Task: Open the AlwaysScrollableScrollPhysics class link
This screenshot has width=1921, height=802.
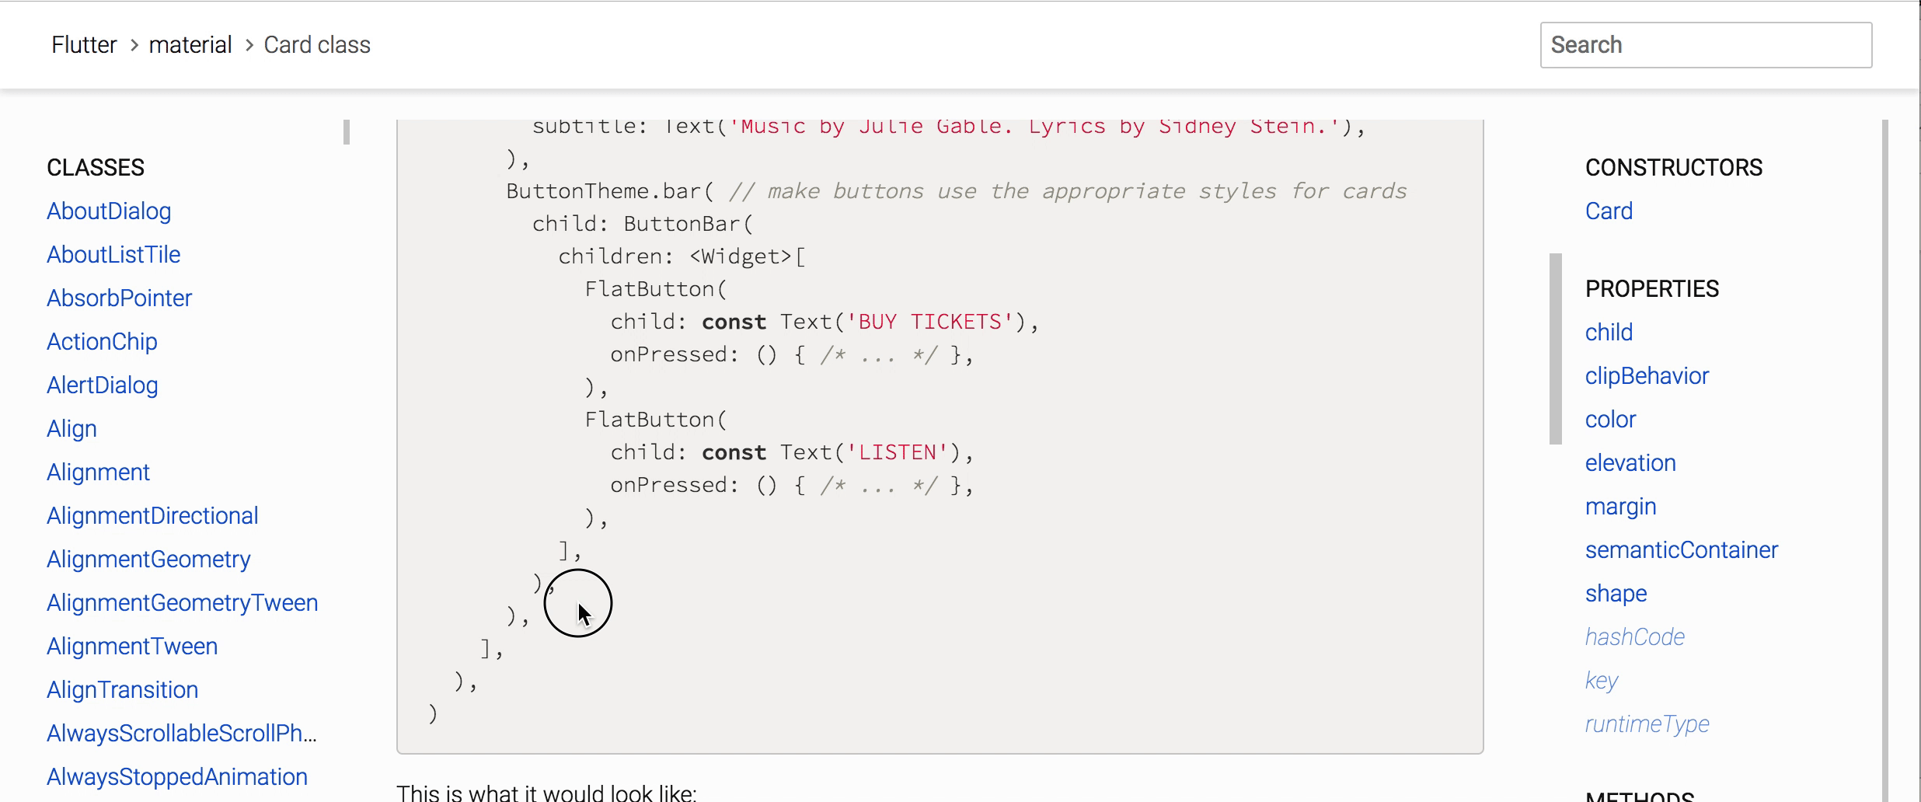Action: 182,734
